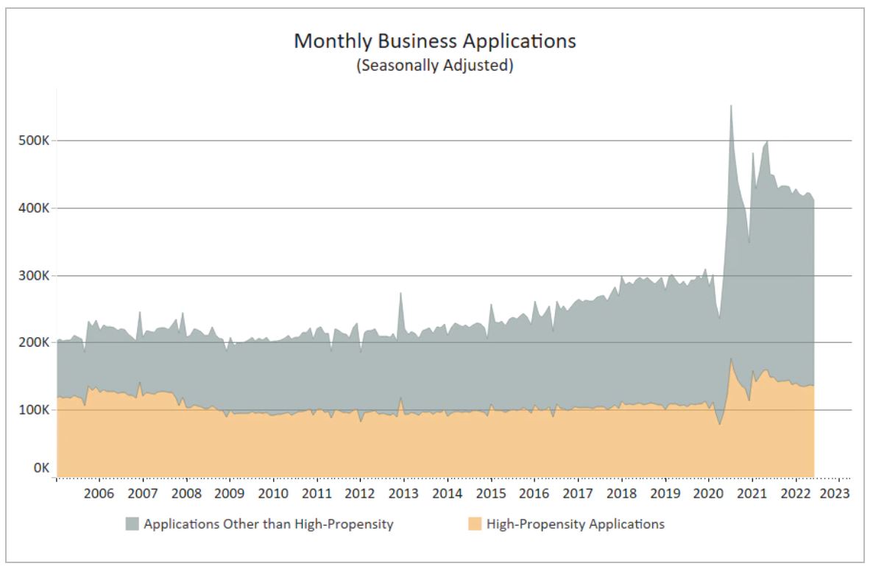The height and width of the screenshot is (569, 873).
Task: Click the 400K y-axis label
Action: (x=34, y=208)
